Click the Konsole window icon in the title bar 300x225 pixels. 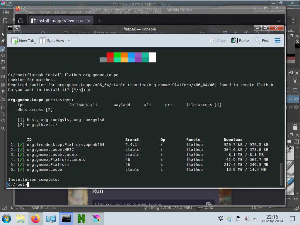pos(10,28)
